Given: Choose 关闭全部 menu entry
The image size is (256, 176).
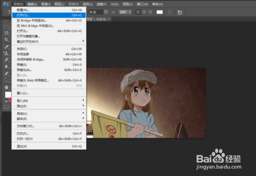Looking at the screenshot, I should (x=49, y=54).
